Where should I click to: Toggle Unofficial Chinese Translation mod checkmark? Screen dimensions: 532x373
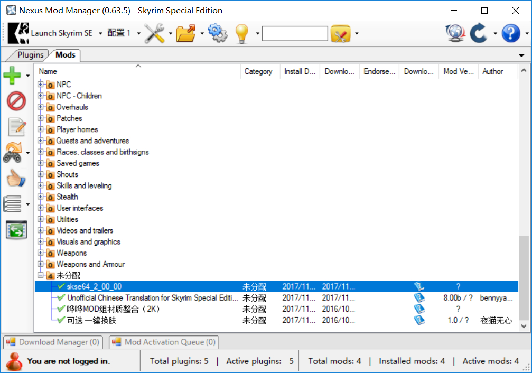[61, 297]
